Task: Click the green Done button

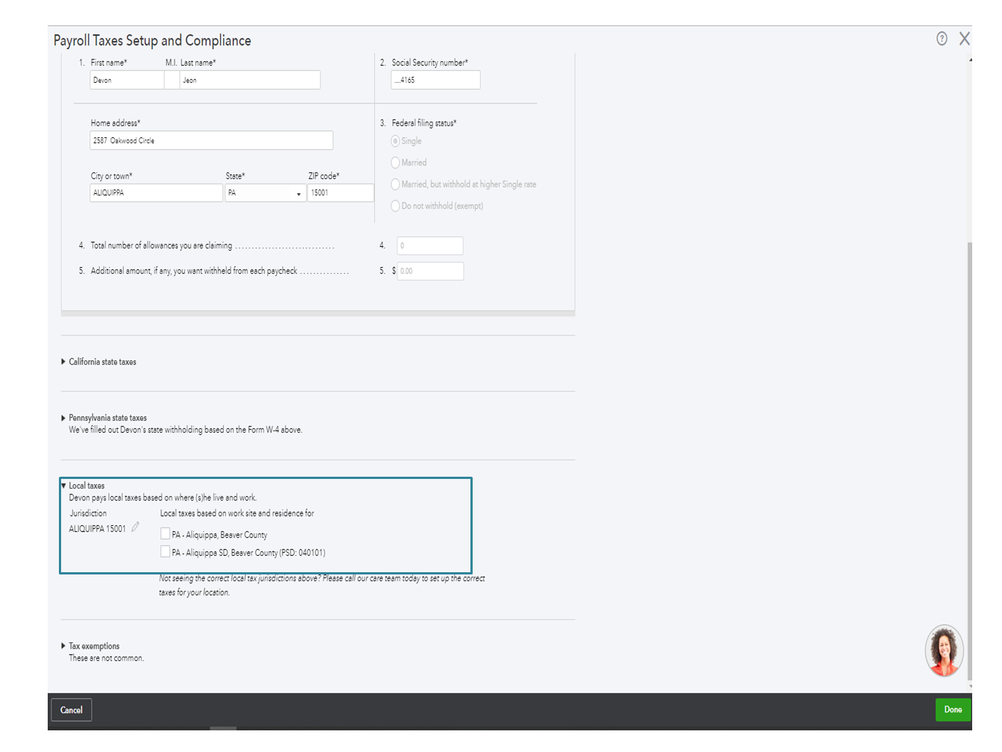Action: click(x=953, y=709)
